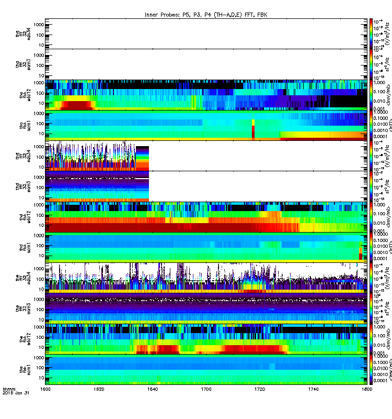Click the tha fbk scm1 spectrogram plot
The width and height of the screenshot is (392, 419).
tap(206, 125)
